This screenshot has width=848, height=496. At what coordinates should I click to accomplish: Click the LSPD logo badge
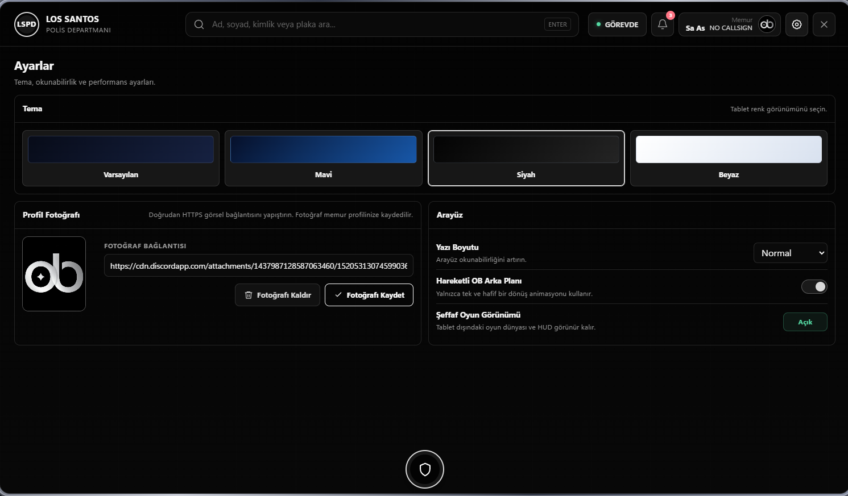(x=27, y=24)
